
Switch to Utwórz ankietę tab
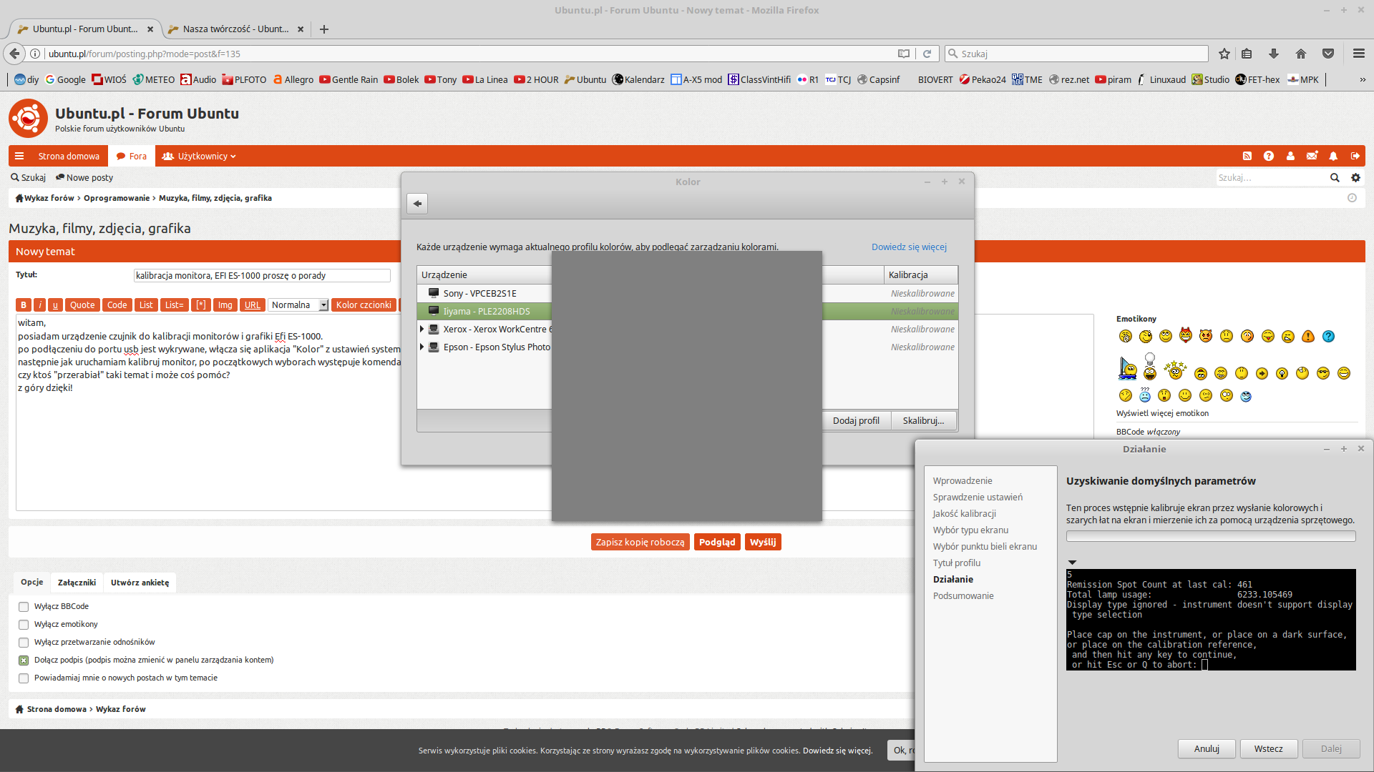pos(140,583)
